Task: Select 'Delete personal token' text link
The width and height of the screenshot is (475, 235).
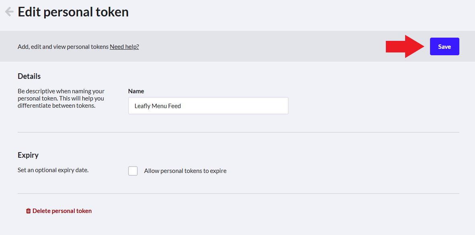Action: click(x=62, y=211)
